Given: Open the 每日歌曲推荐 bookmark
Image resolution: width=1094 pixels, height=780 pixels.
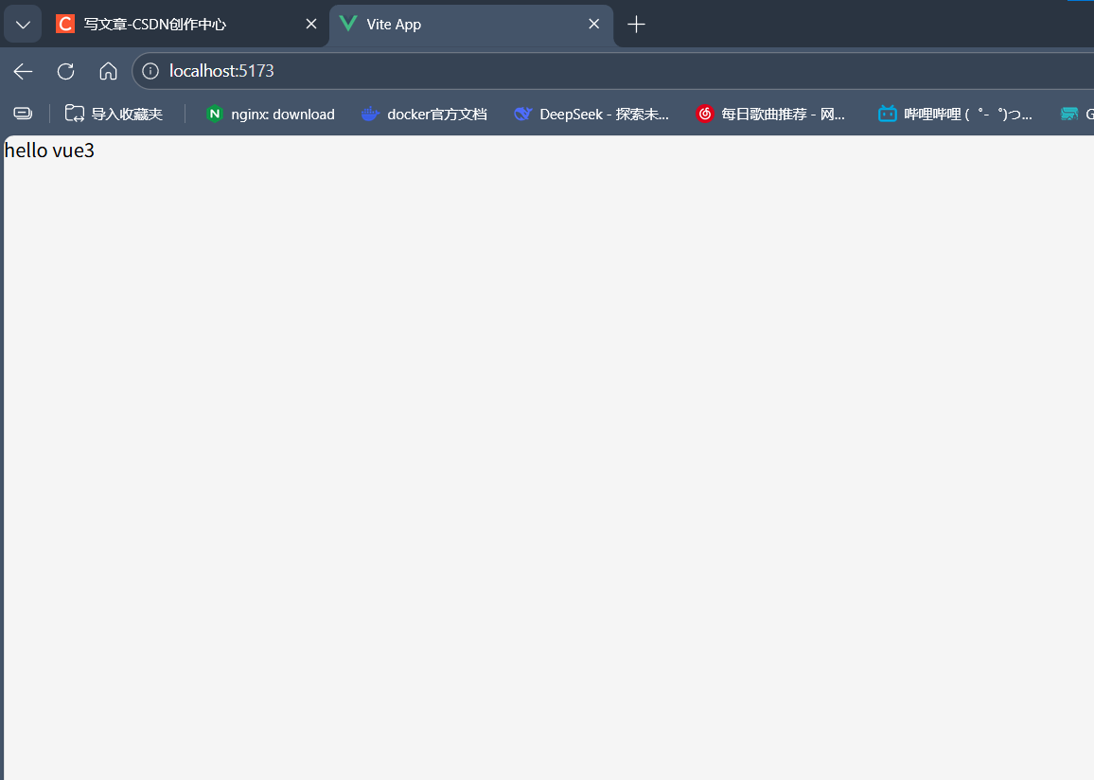Looking at the screenshot, I should [771, 114].
